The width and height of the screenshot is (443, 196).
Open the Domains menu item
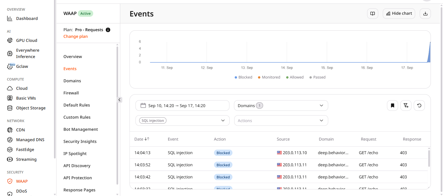(72, 81)
